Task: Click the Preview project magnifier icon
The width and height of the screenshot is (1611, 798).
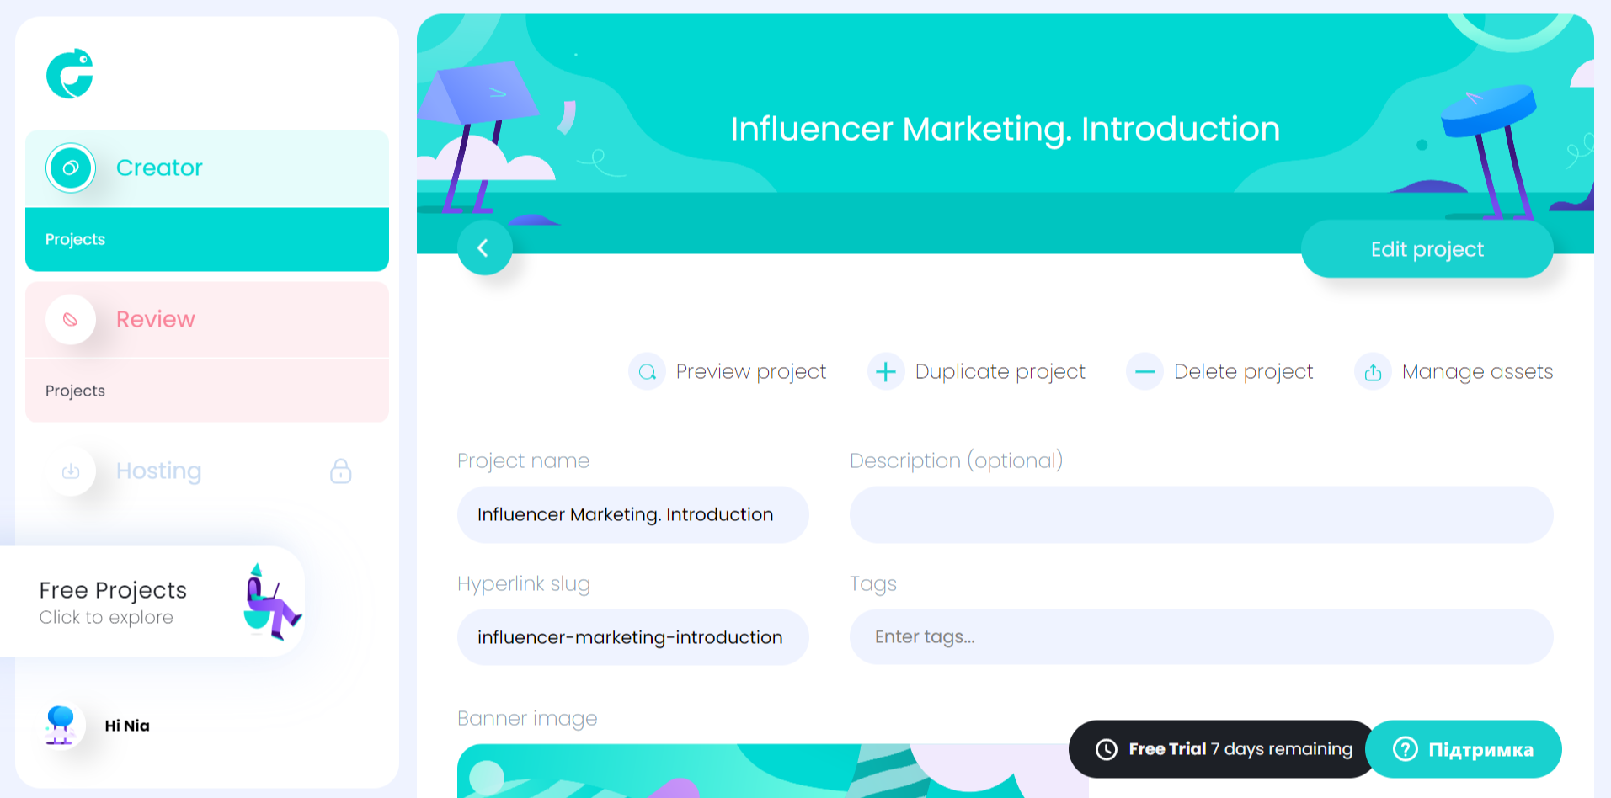Action: (647, 371)
